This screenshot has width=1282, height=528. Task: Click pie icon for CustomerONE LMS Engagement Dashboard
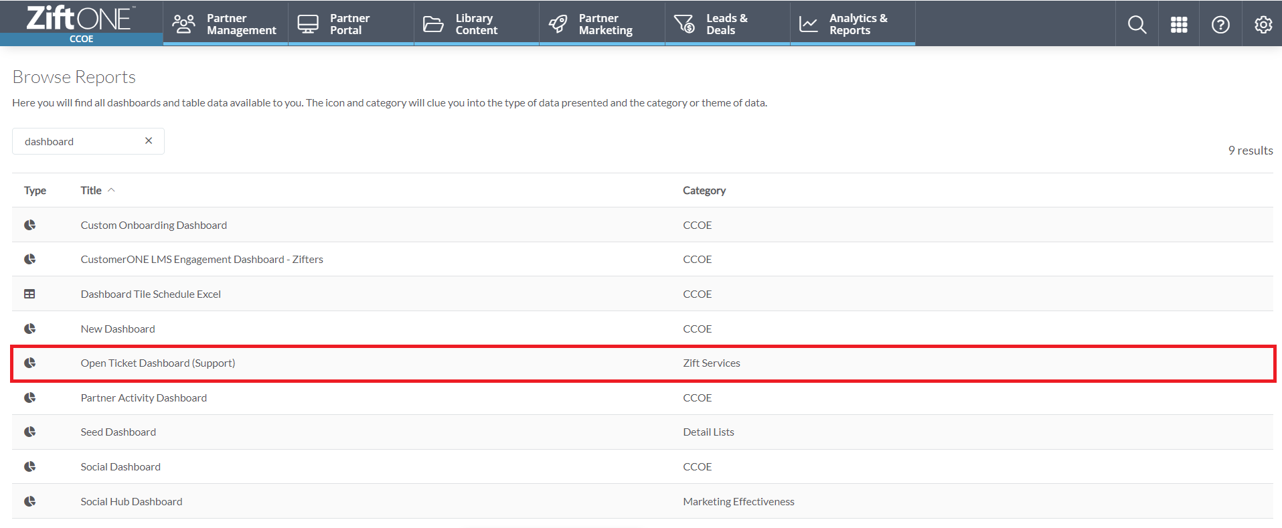pos(29,259)
